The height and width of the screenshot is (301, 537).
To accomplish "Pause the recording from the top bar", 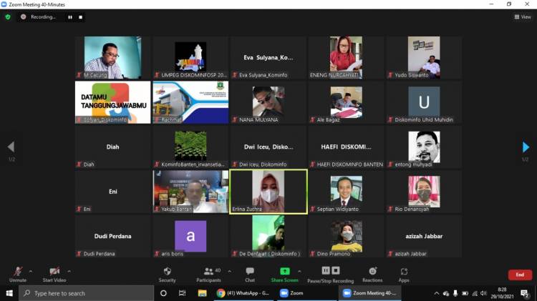I will coord(70,16).
